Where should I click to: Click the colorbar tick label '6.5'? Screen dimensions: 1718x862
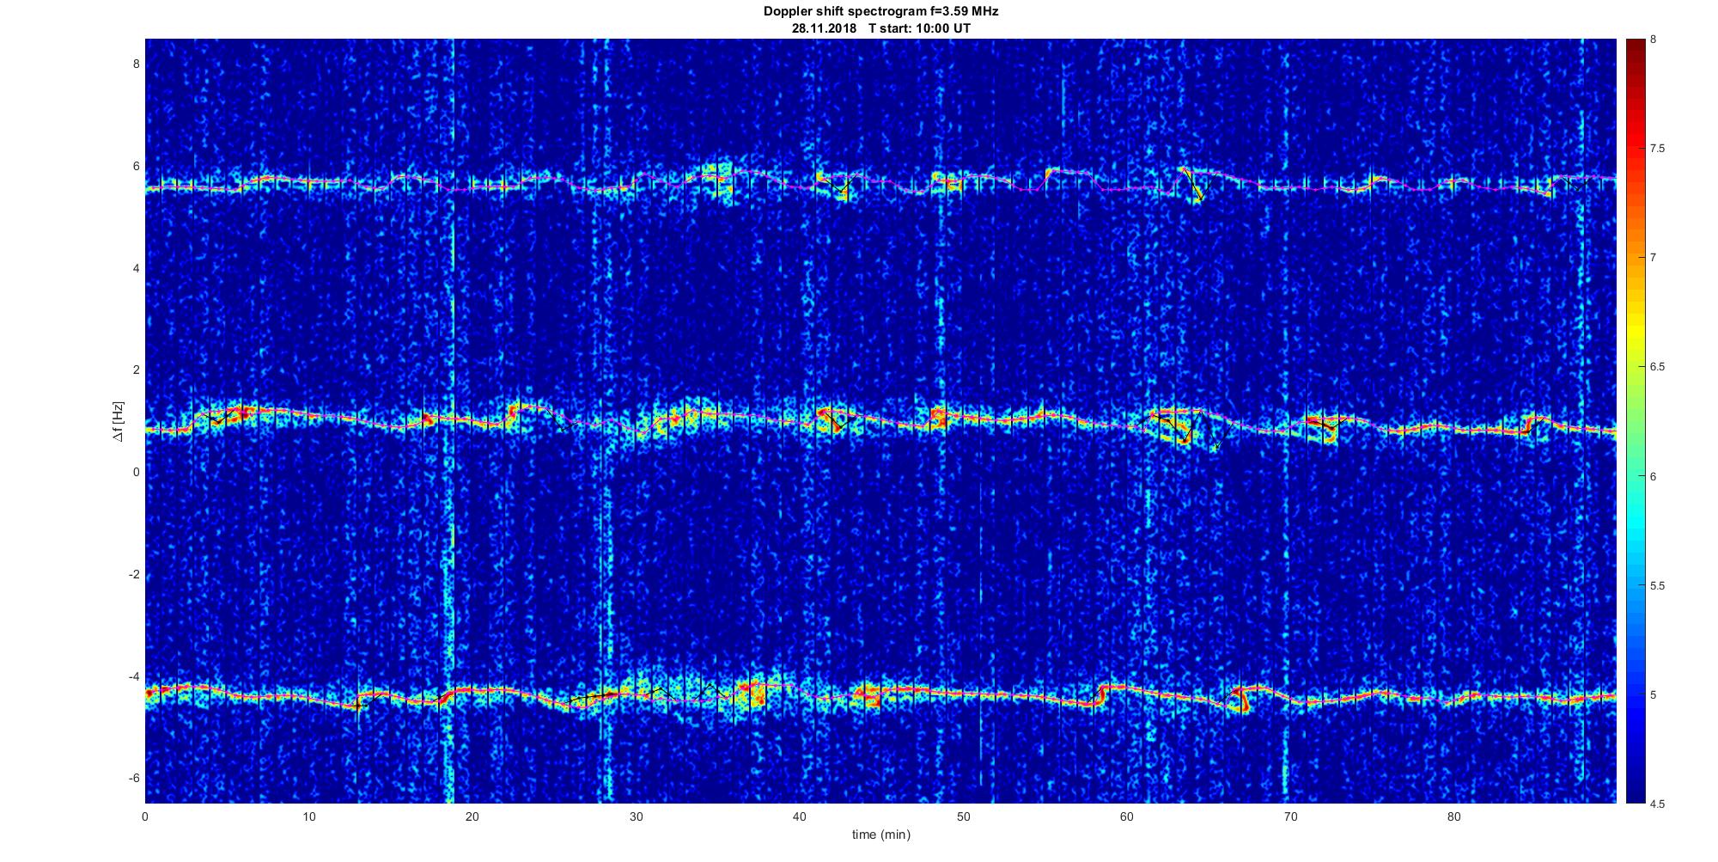tap(1657, 367)
